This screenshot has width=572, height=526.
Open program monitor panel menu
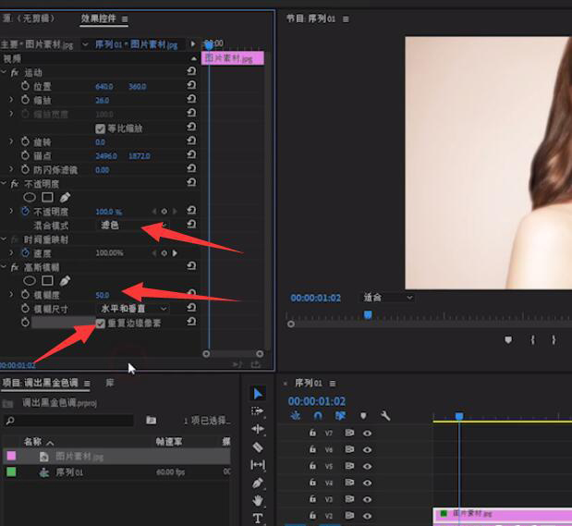[x=346, y=19]
